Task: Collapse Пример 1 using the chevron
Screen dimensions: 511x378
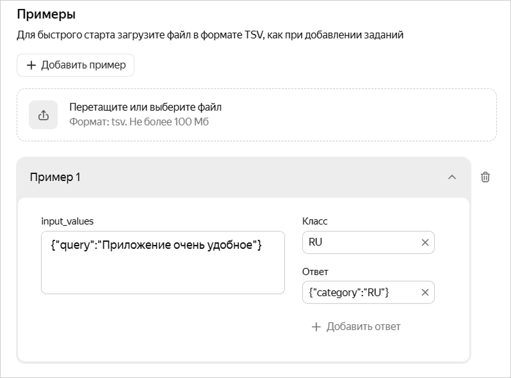Action: click(x=452, y=177)
